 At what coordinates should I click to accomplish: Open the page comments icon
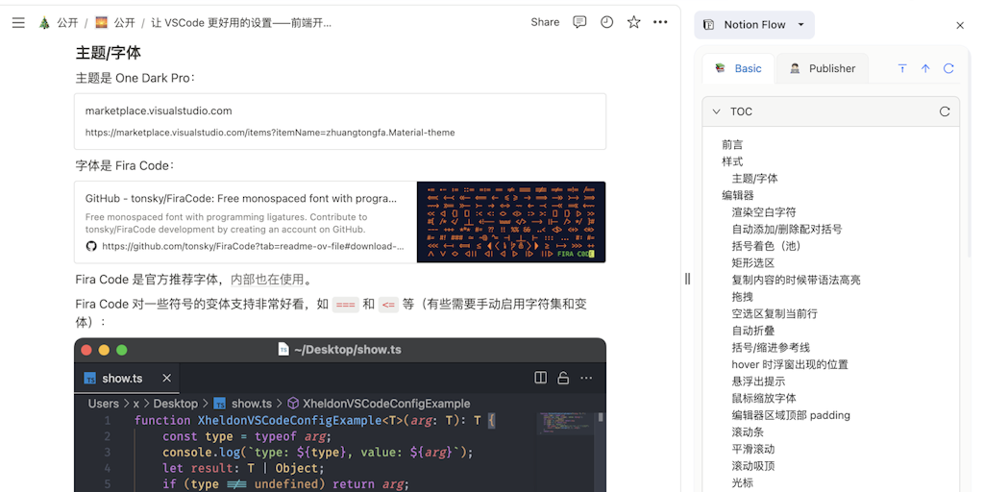point(579,22)
